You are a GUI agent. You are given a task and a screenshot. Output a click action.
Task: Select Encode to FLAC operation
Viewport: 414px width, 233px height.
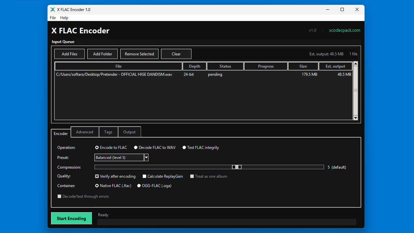click(x=111, y=148)
